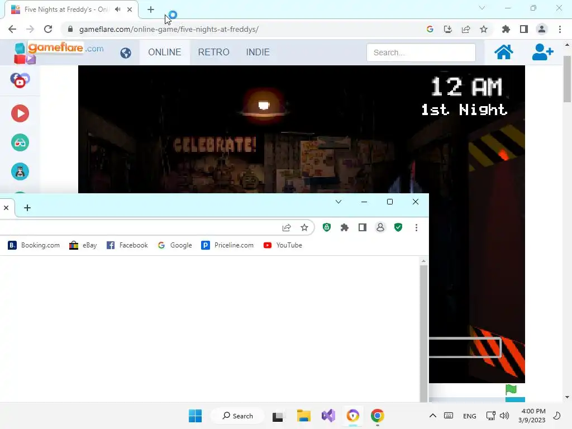Reload the Gameflare page
Screen dimensions: 572x429
tap(48, 29)
